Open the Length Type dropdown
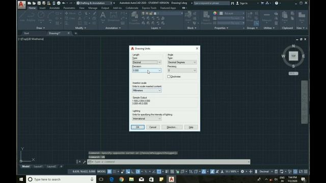Screen dimensions: 326x183 [x=147, y=62]
